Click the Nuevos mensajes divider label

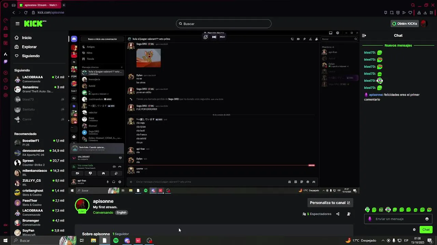(398, 45)
